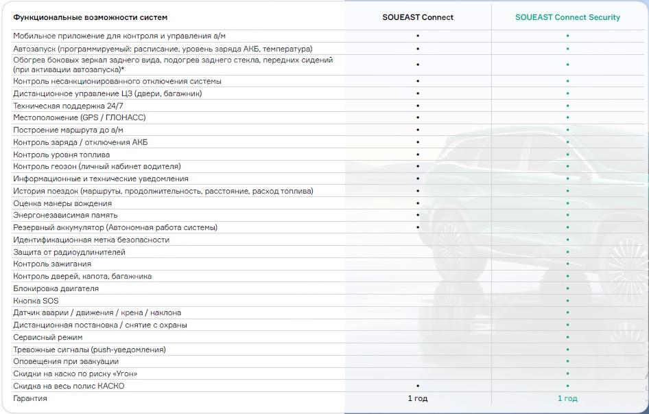
Task: Click "Скидка на весь полис КАСКО" text
Action: 69,387
